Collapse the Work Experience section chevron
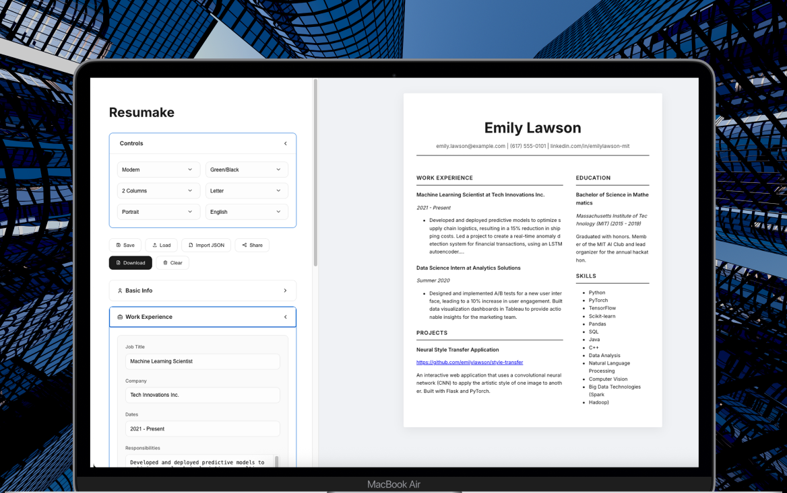The width and height of the screenshot is (787, 493). (285, 317)
